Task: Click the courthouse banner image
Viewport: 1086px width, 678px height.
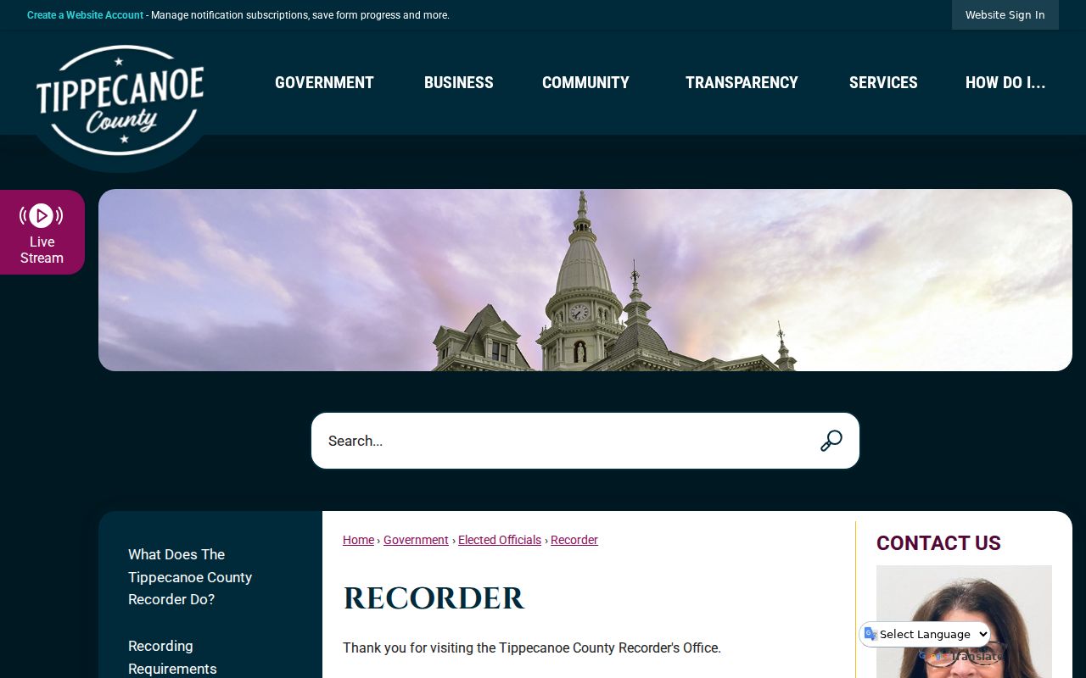Action: pos(585,280)
